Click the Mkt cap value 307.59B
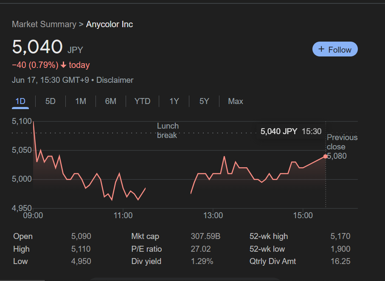This screenshot has width=385, height=281. pyautogui.click(x=205, y=236)
